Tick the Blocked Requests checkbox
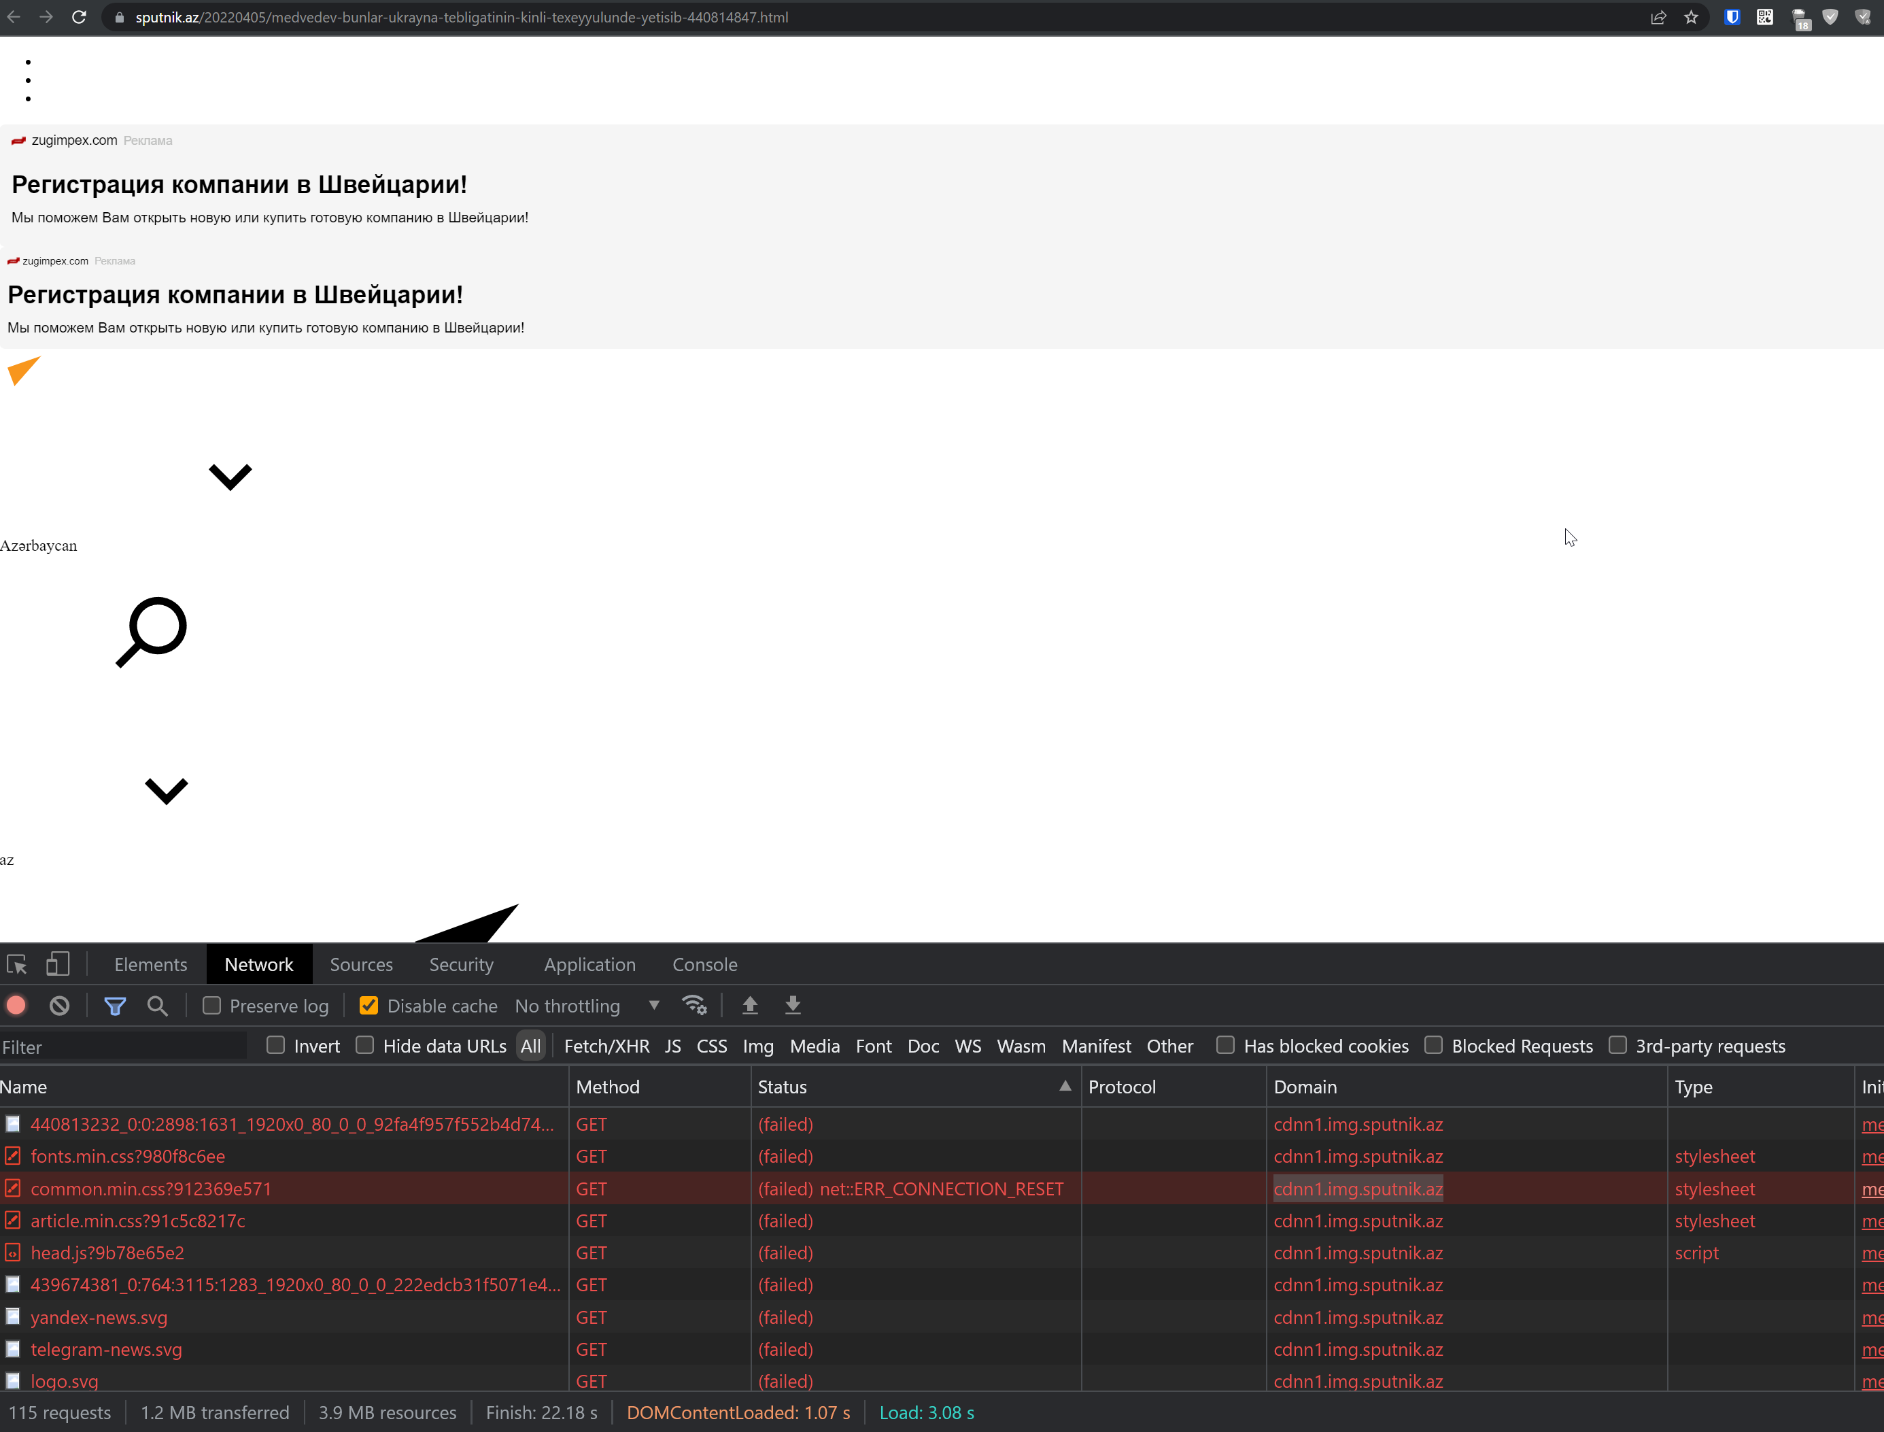This screenshot has width=1884, height=1432. click(1433, 1045)
